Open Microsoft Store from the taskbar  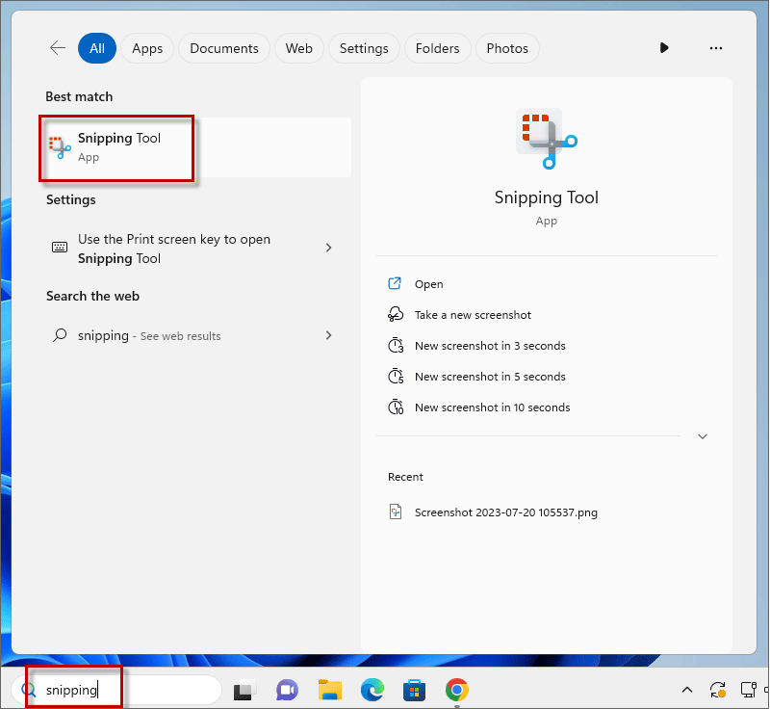414,690
